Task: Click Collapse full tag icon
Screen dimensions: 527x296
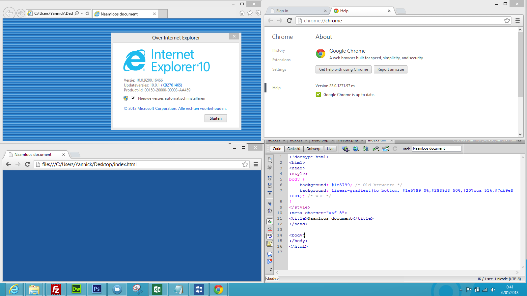Action: [x=270, y=178]
